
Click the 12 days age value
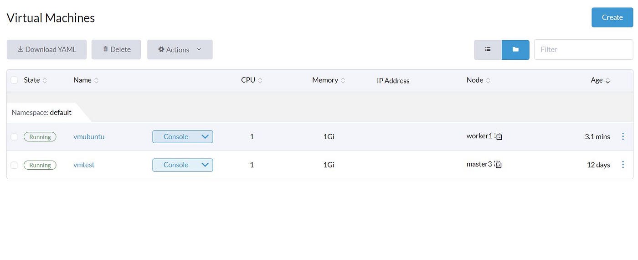coord(598,165)
